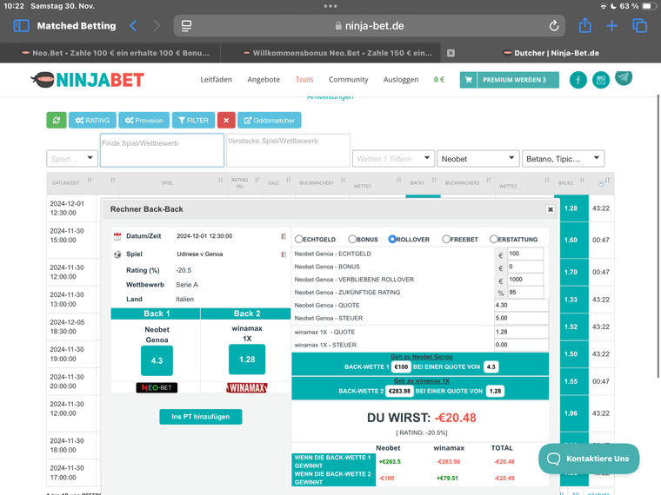The height and width of the screenshot is (495, 661).
Task: Click the red X clear-filter button
Action: tap(226, 121)
